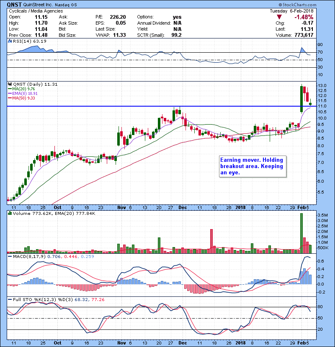Click the MA(50) 9.33 legend entry
This screenshot has width=335, height=347.
tap(21, 98)
